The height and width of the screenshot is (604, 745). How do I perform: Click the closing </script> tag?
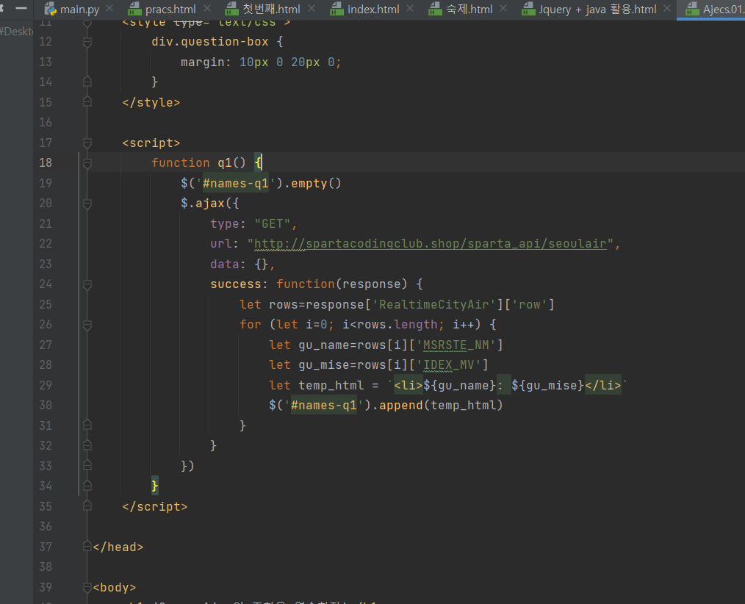[154, 506]
